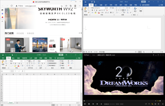Click the login button in Excel's title bar
Viewport: 165px width, 106px height.
tap(61, 55)
